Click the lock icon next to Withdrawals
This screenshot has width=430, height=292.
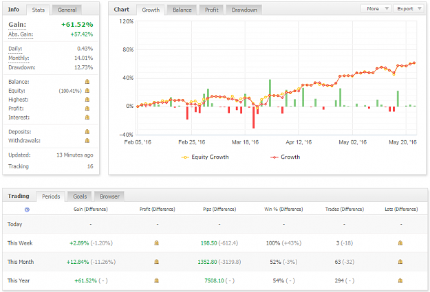(x=87, y=141)
